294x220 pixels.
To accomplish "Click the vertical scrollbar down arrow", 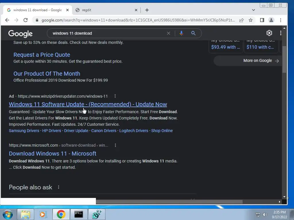I will [284, 197].
